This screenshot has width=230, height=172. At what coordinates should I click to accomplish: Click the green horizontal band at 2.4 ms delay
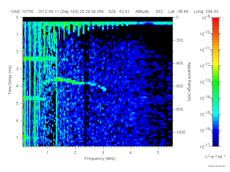pyautogui.click(x=40, y=59)
